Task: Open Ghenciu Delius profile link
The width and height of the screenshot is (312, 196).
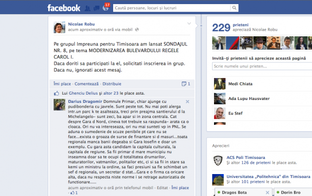Action: tap(83, 93)
